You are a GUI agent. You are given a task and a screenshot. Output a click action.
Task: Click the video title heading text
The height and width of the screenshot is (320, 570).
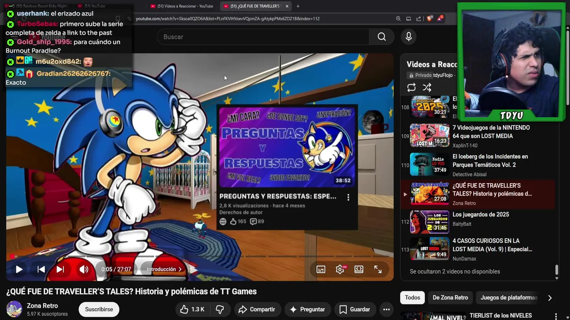pos(131,292)
